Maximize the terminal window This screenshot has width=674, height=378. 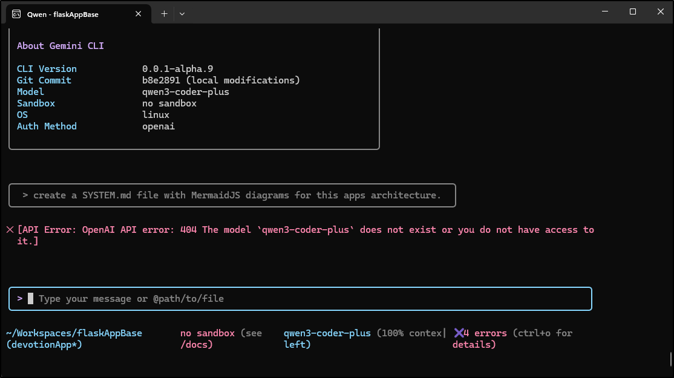tap(633, 11)
